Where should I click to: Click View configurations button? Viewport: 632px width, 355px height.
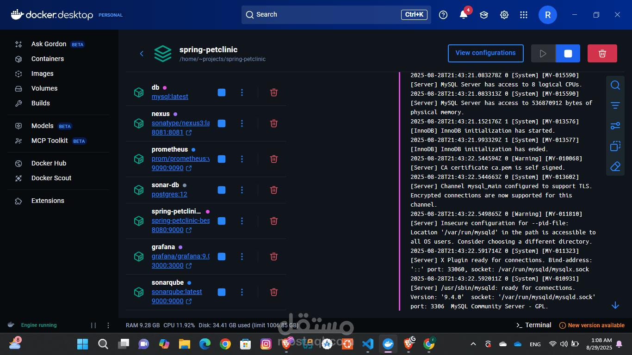[x=485, y=53]
